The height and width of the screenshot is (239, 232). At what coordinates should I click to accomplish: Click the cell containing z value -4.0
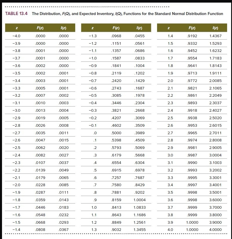pos(16,36)
